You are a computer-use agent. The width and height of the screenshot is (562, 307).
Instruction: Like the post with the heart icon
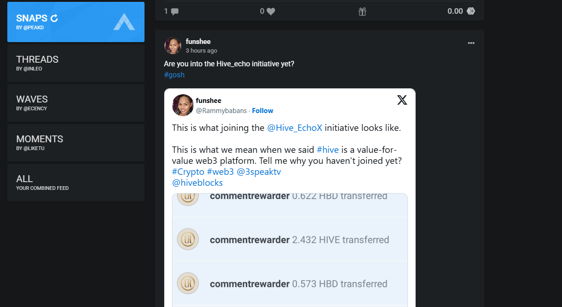pos(271,11)
